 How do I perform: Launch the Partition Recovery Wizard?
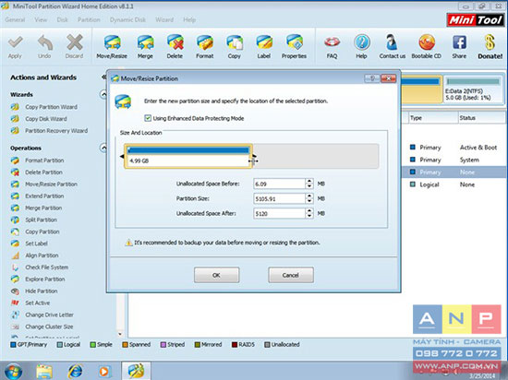tap(56, 131)
